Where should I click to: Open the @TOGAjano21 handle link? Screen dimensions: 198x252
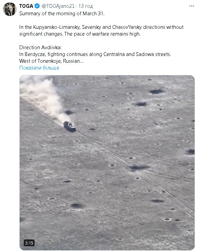click(58, 6)
